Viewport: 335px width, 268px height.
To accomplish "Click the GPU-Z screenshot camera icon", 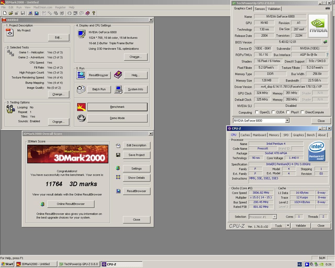I will 327,8.
